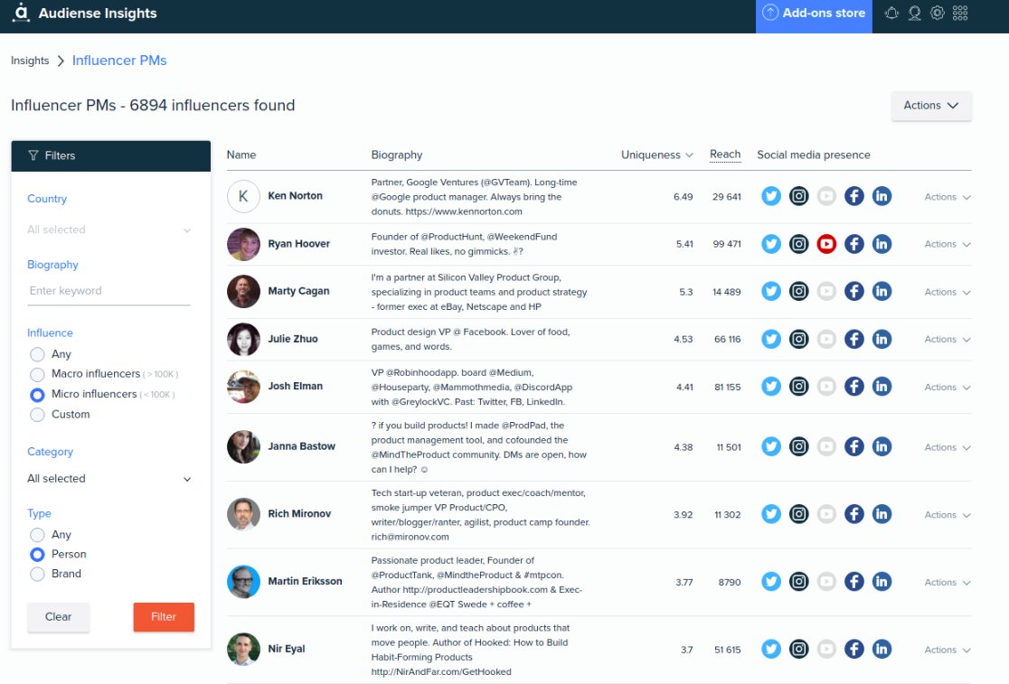Open Josh Elman's LinkedIn icon
The image size is (1009, 684).
click(882, 387)
